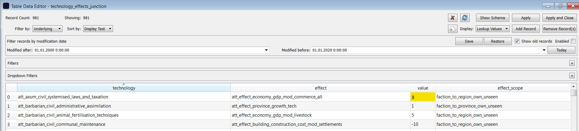Open the Display Lookup Values dropdown
Viewport: 579px width, 131px height.
493,29
